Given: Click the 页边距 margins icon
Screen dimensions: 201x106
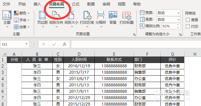Looking at the screenshot, I should [43, 15].
